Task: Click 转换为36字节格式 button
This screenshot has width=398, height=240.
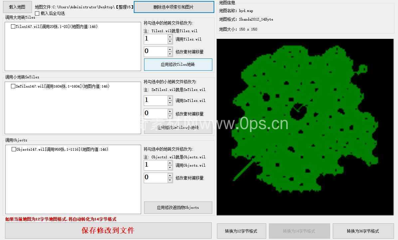Action: [x=363, y=231]
